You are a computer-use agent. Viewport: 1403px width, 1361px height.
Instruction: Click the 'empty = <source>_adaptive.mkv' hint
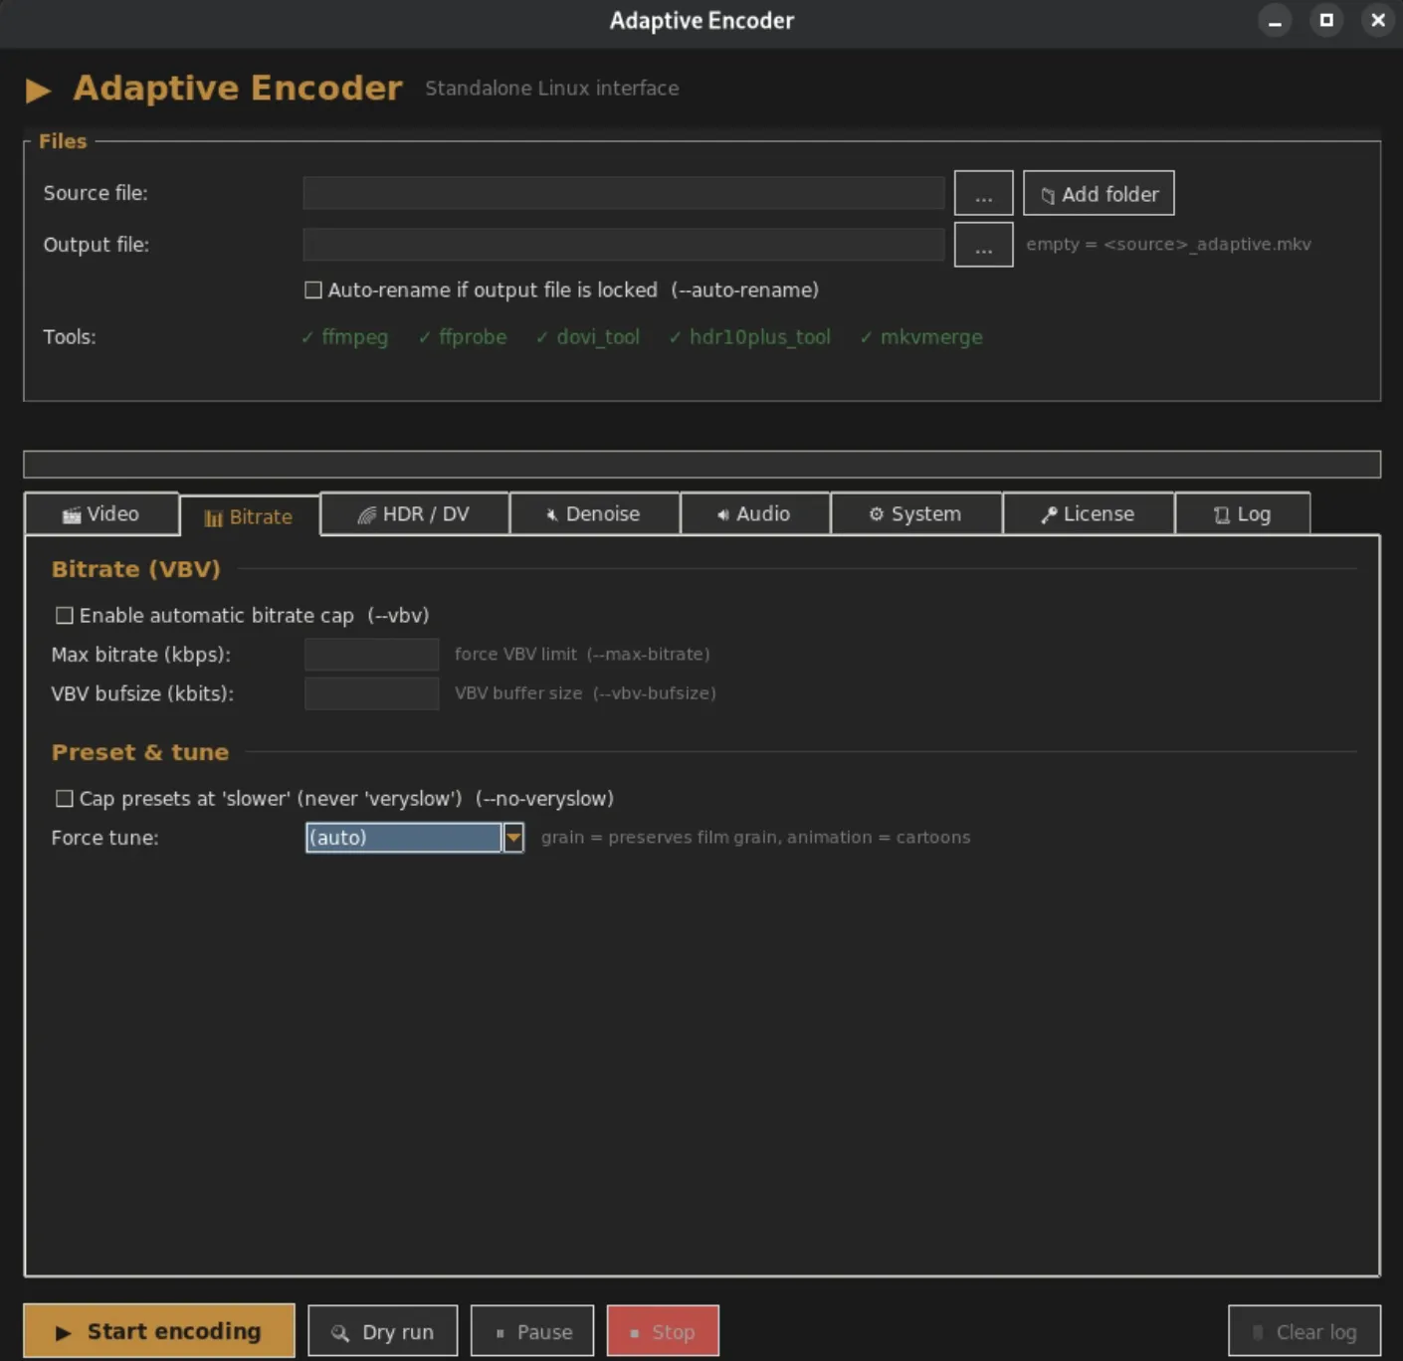[x=1168, y=245]
